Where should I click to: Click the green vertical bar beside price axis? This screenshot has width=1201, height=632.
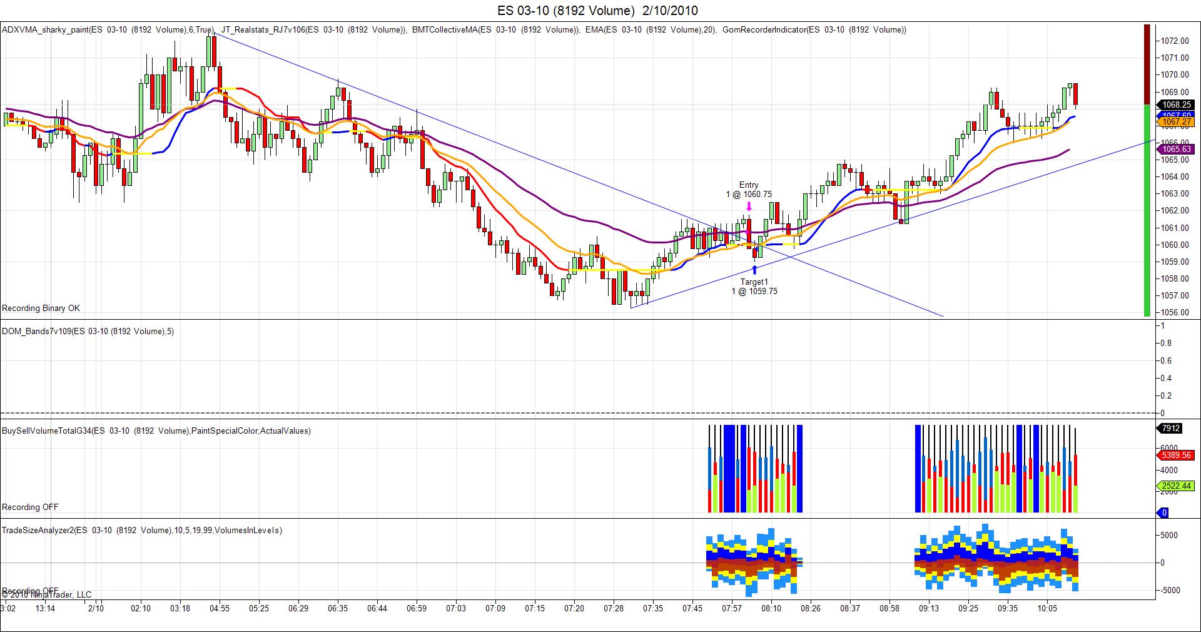point(1147,211)
